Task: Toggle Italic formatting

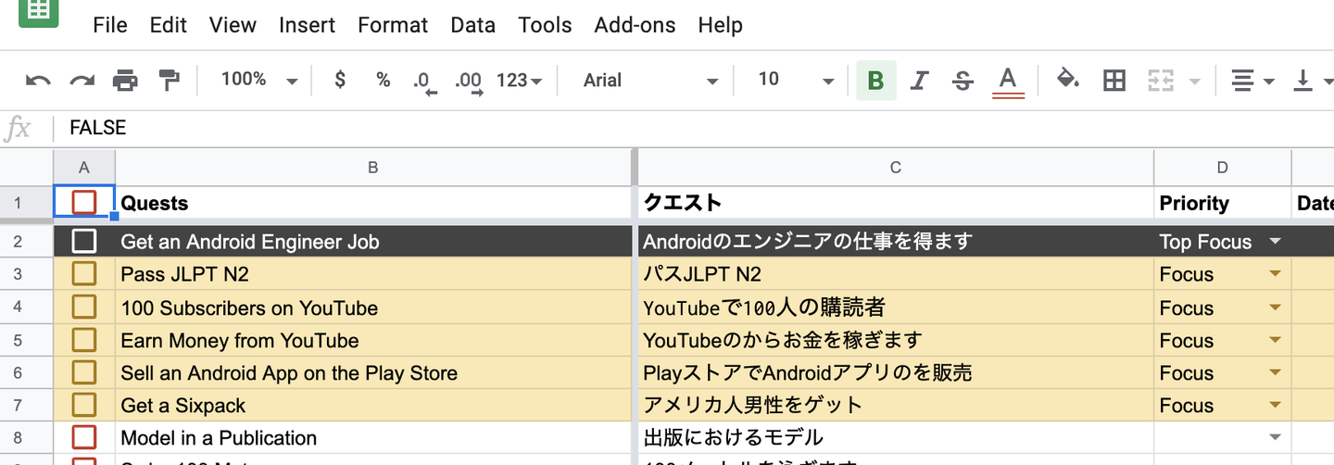Action: [x=919, y=81]
